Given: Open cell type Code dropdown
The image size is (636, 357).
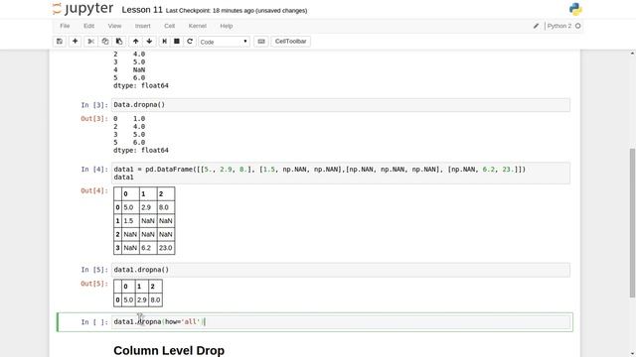Looking at the screenshot, I should pyautogui.click(x=224, y=42).
